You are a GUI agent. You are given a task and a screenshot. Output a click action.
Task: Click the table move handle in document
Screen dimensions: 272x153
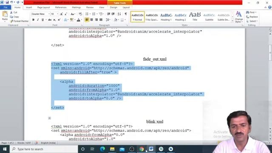[x=49, y=118]
